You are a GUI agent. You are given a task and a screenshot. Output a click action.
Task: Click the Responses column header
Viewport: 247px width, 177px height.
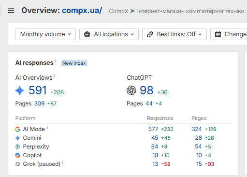pyautogui.click(x=160, y=118)
